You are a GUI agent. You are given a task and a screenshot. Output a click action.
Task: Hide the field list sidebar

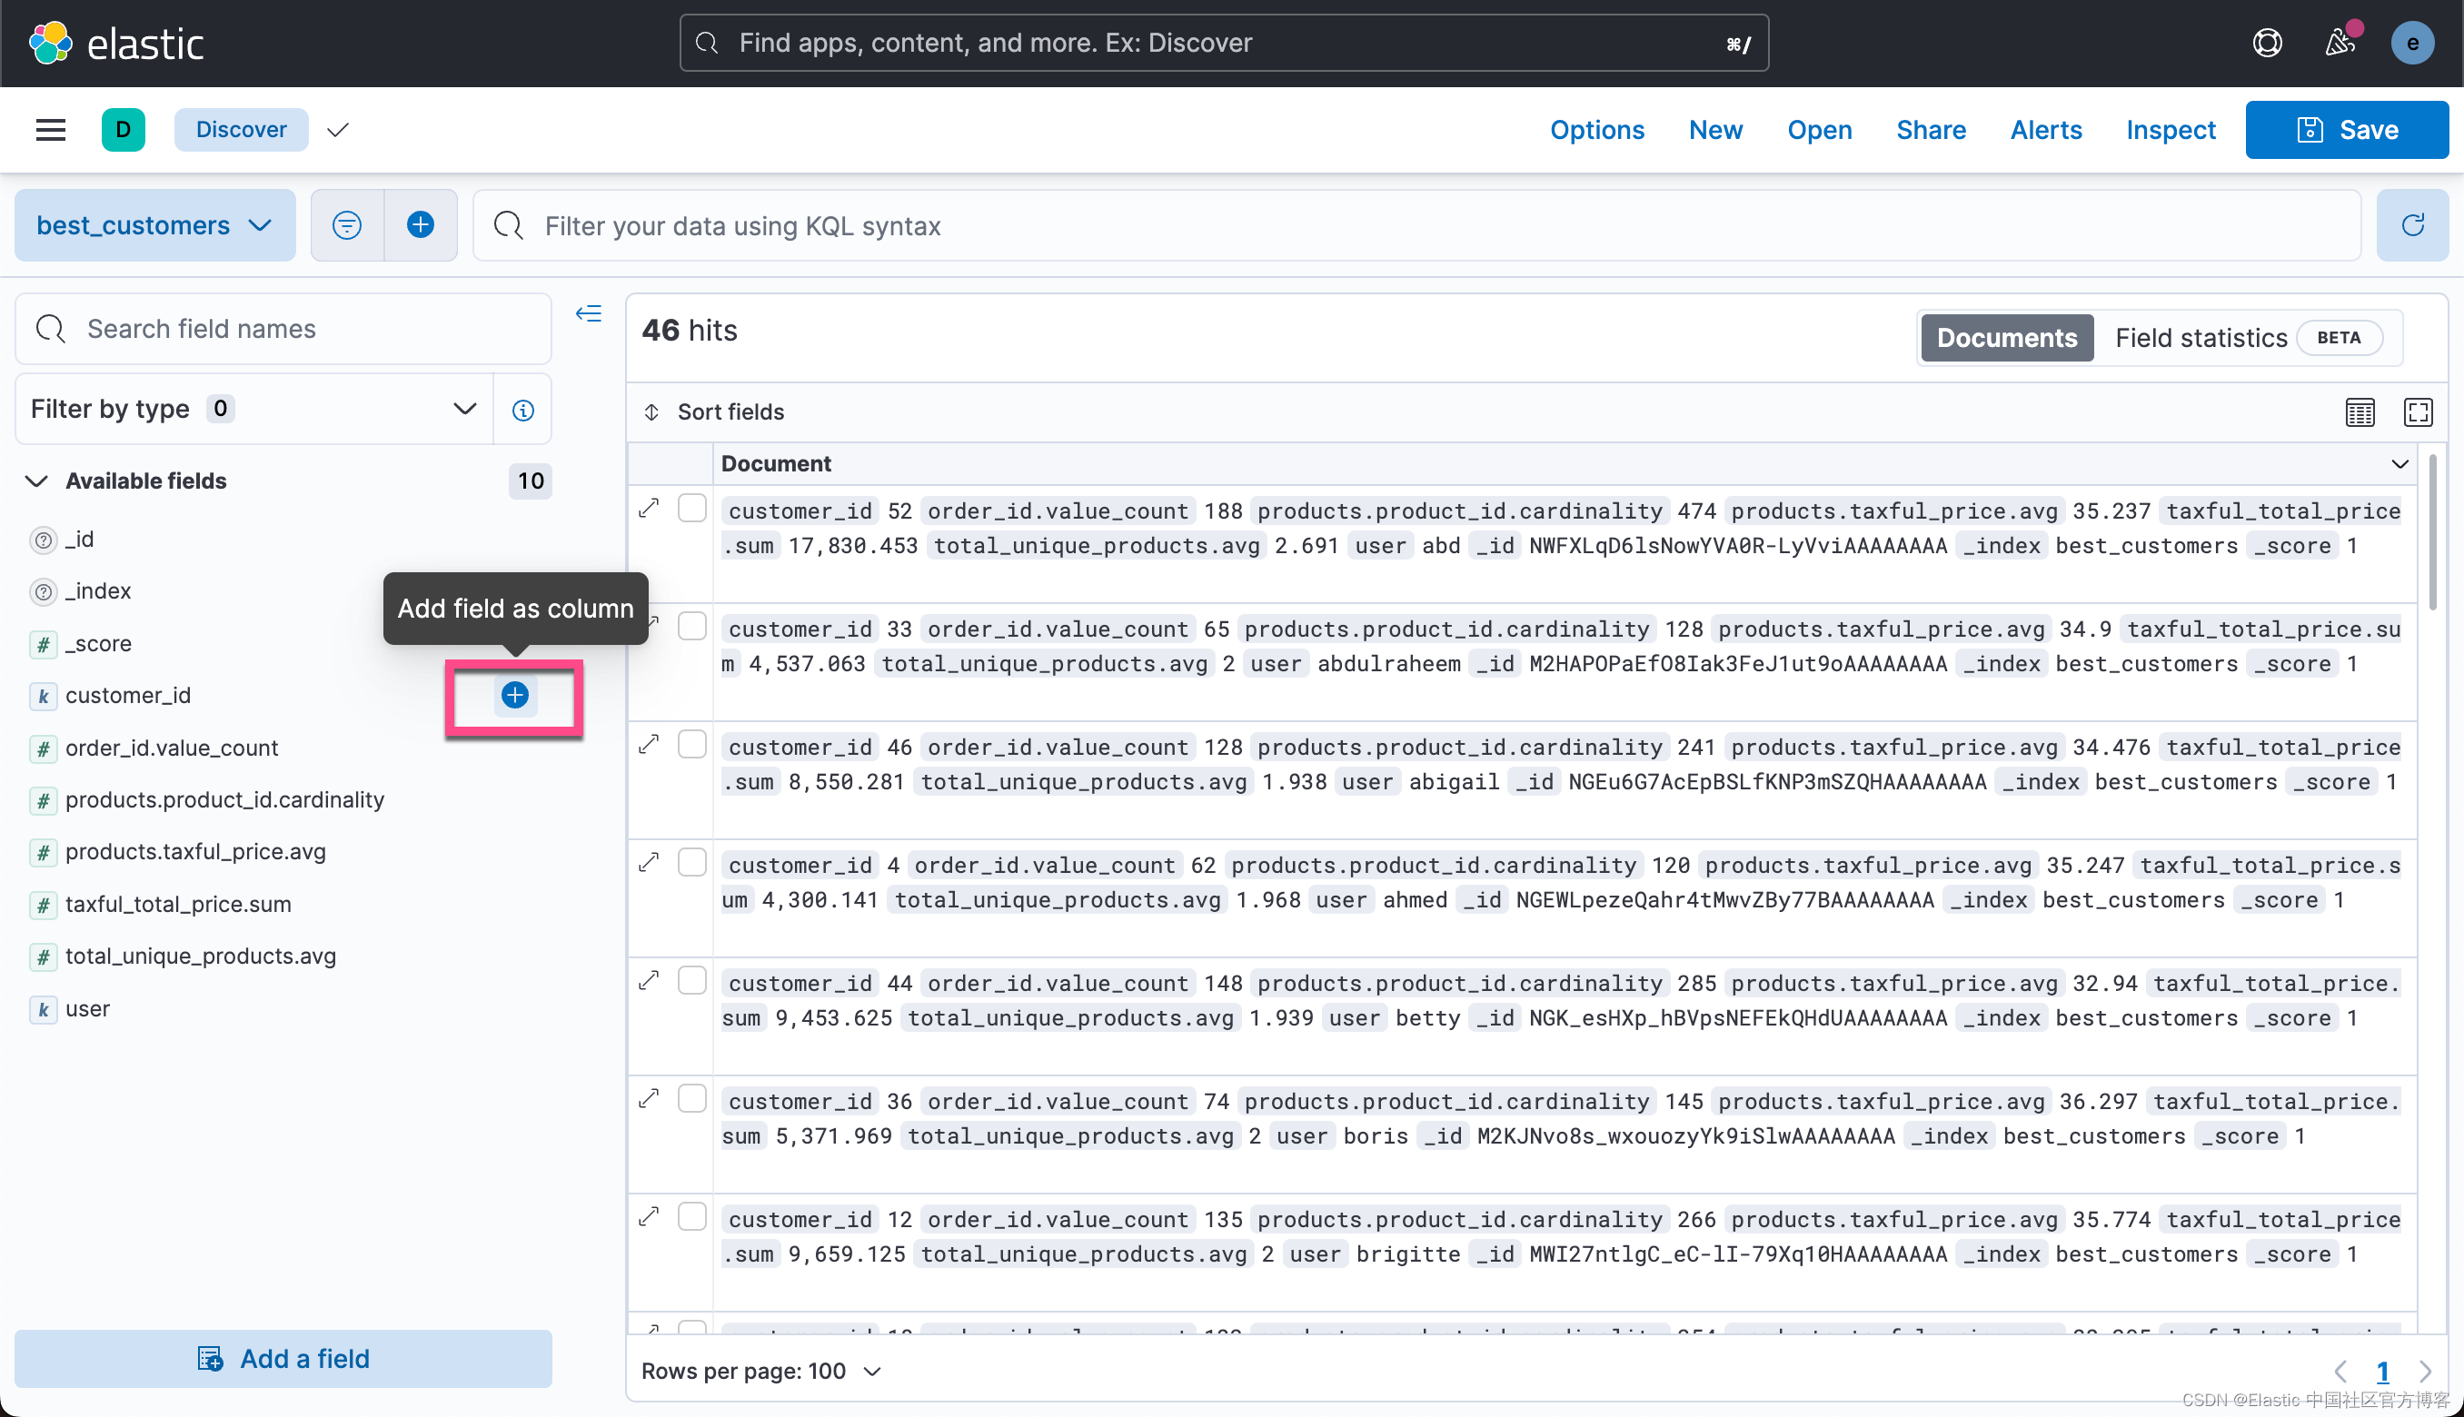(588, 313)
